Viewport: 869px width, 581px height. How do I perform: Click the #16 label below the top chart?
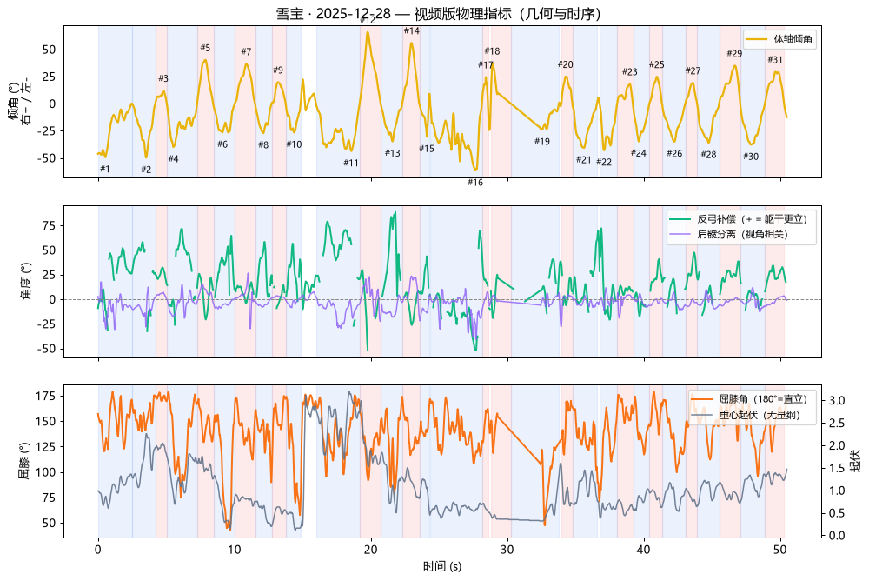point(475,183)
